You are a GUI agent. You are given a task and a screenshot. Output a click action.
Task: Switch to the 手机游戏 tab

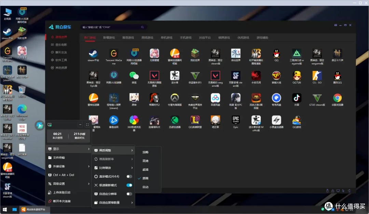(x=186, y=38)
